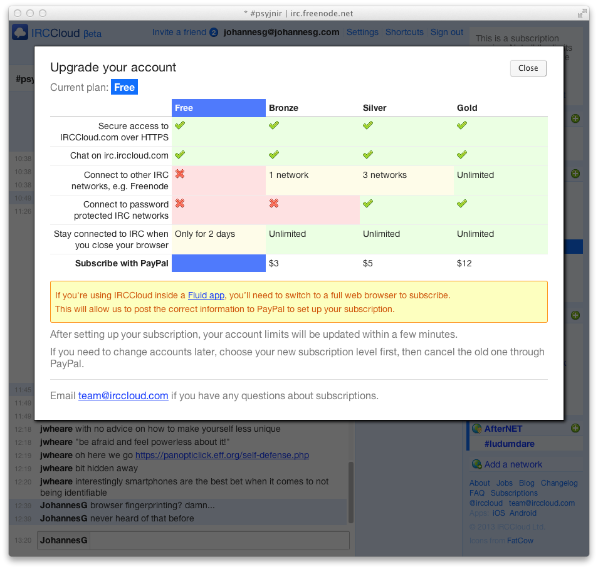Open the FAQ footer link
Image resolution: width=598 pixels, height=569 pixels.
(x=477, y=493)
